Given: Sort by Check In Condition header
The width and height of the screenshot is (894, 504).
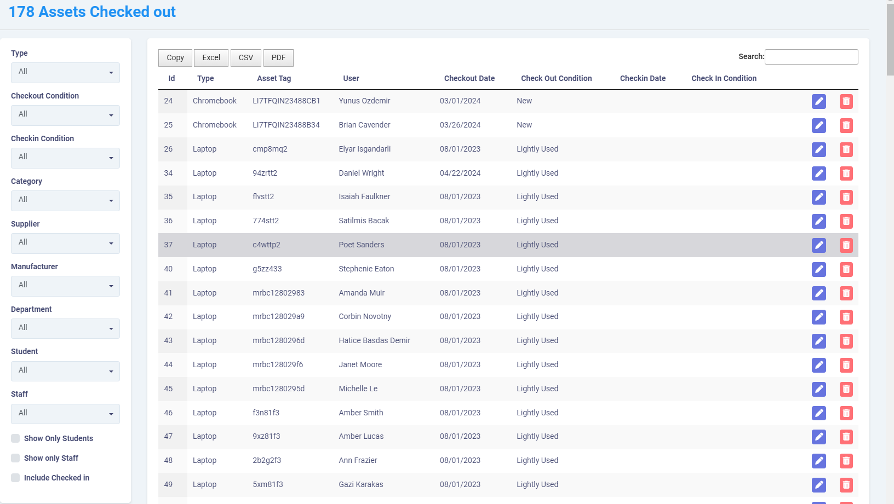Looking at the screenshot, I should (724, 78).
